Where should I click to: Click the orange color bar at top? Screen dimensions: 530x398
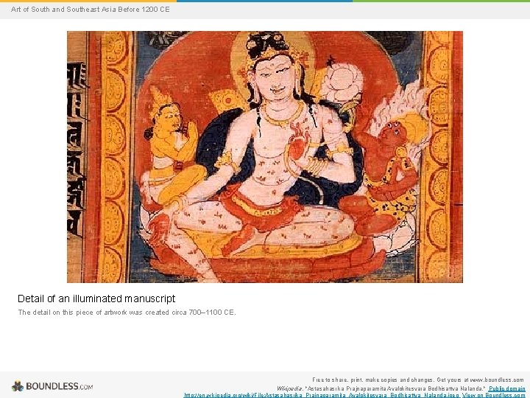pos(88,1)
